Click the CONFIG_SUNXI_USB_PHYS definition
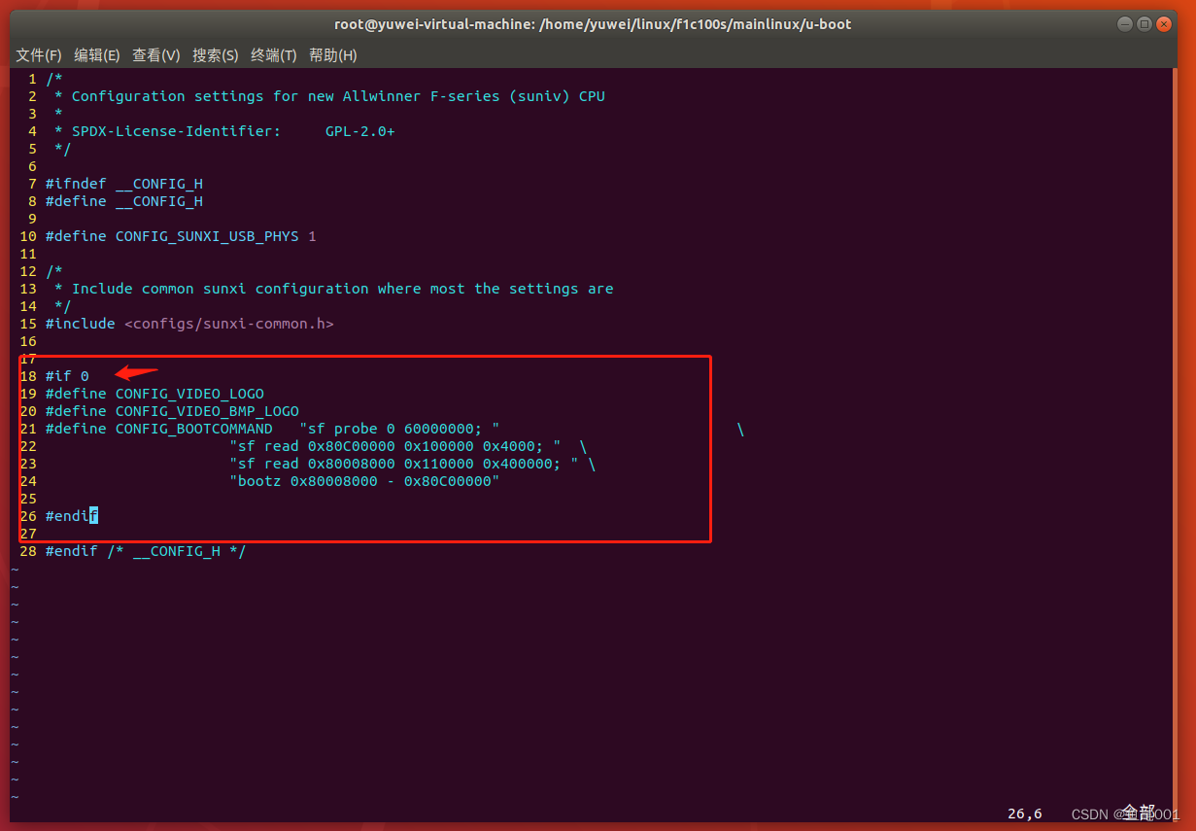This screenshot has width=1196, height=831. (x=207, y=235)
